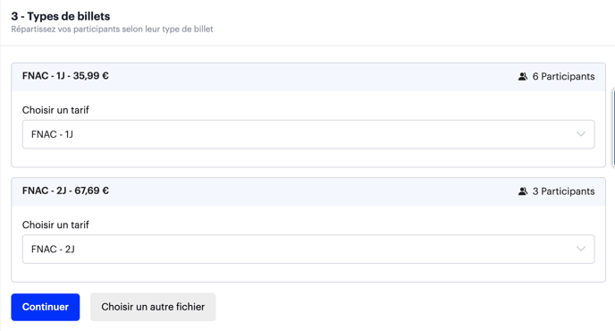
Task: Click the vertical scrollbar at right edge
Action: click(x=613, y=128)
